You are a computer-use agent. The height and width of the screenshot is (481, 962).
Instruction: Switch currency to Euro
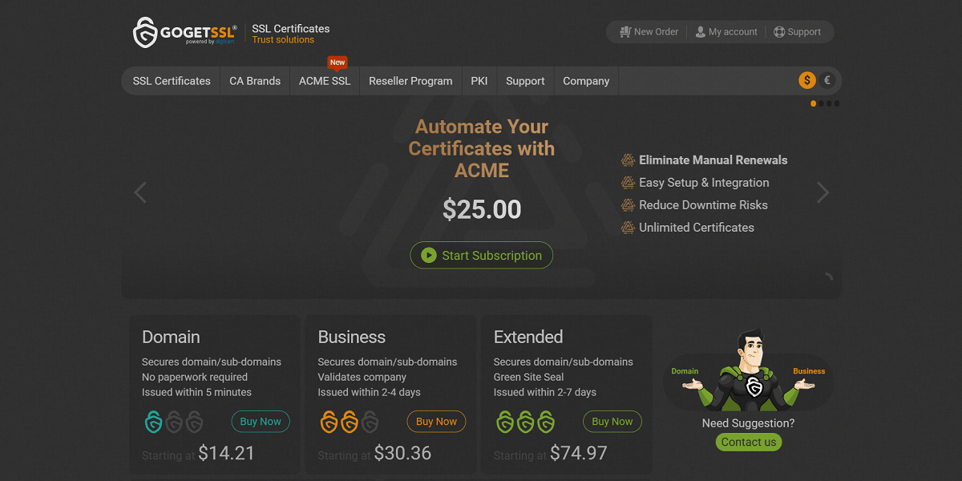tap(828, 80)
